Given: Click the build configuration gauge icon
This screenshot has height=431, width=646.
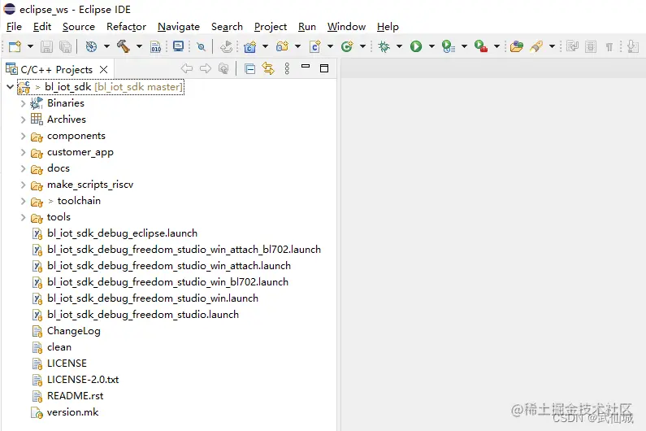Looking at the screenshot, I should [91, 46].
